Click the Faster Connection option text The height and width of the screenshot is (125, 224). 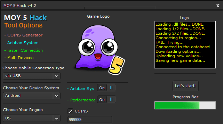(23, 50)
